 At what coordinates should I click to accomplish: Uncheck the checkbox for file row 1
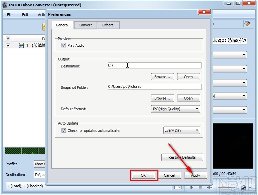click(x=8, y=45)
